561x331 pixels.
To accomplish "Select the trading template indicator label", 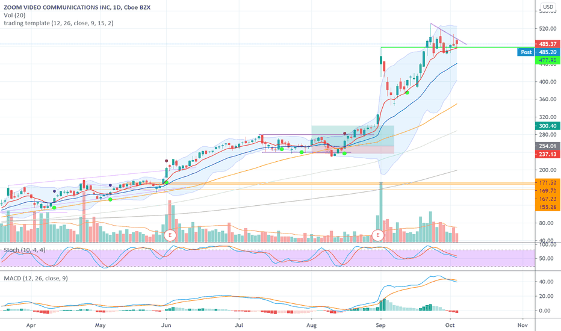I will (58, 23).
